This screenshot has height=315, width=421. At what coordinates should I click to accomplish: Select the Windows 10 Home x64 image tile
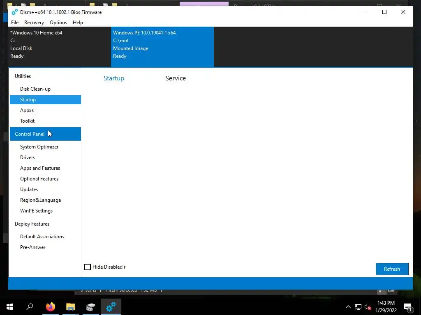pos(60,47)
